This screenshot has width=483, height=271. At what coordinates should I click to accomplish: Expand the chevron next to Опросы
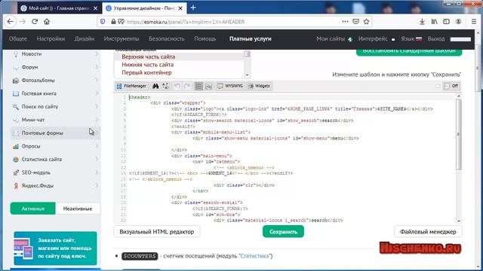point(97,146)
